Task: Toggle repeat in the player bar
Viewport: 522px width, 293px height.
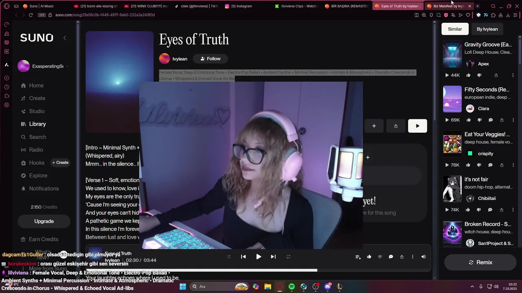Action: coord(288,257)
